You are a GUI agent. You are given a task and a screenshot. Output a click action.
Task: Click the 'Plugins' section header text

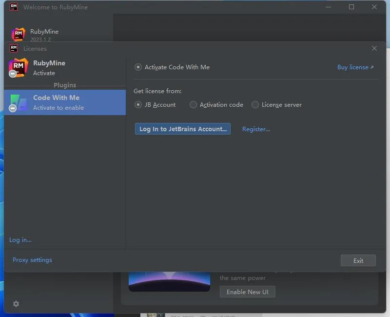point(65,85)
